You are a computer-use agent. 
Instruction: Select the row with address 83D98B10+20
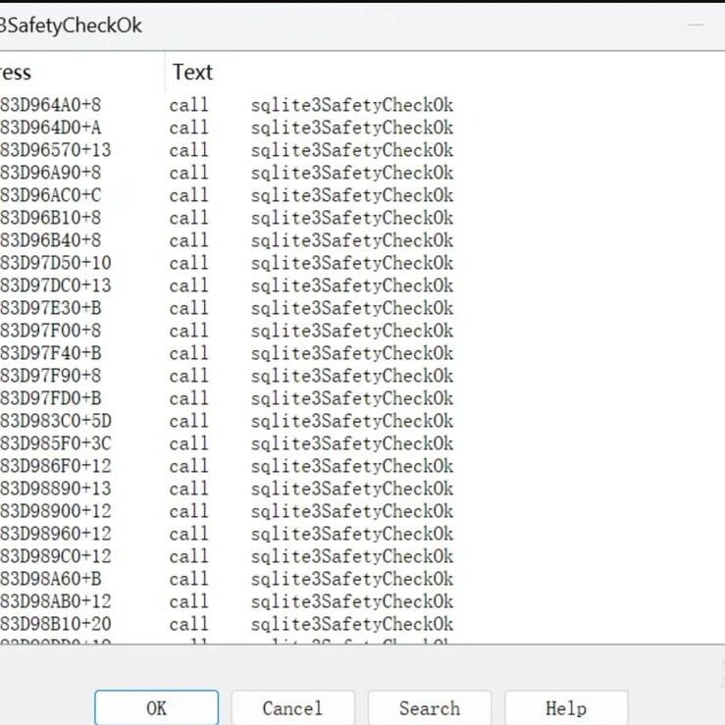click(363, 624)
